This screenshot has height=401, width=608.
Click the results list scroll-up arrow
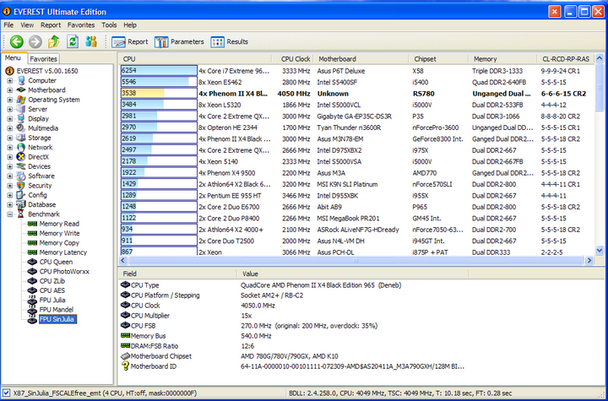point(599,58)
